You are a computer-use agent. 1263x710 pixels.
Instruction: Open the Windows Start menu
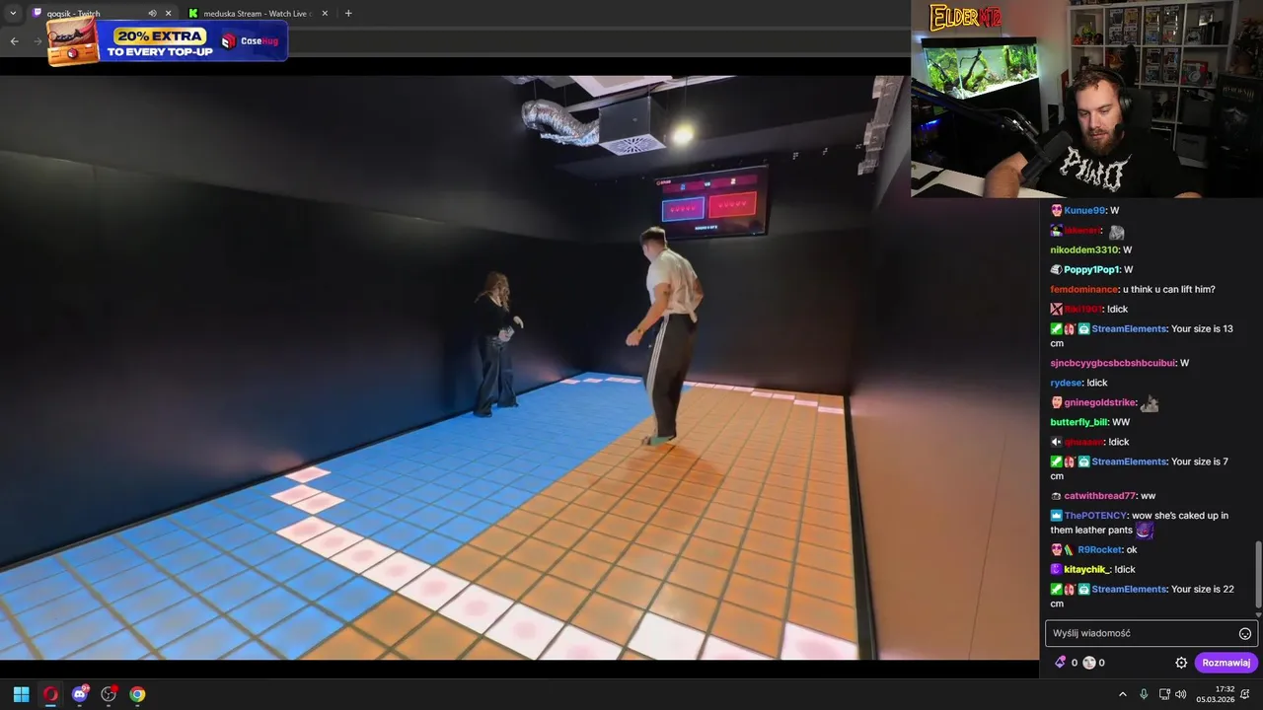[21, 694]
